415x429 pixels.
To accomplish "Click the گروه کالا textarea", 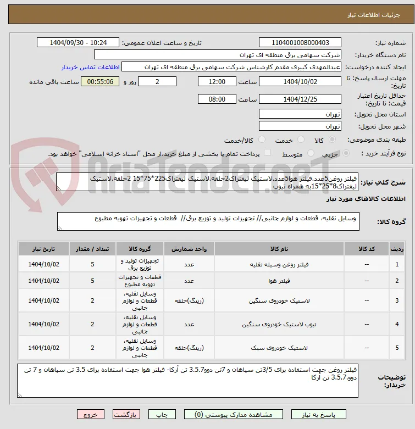I will pyautogui.click(x=208, y=221).
